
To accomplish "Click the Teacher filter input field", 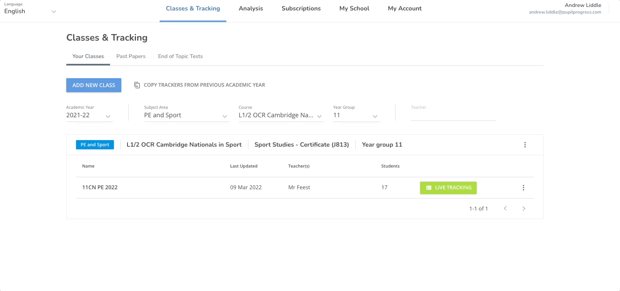I will 453,115.
